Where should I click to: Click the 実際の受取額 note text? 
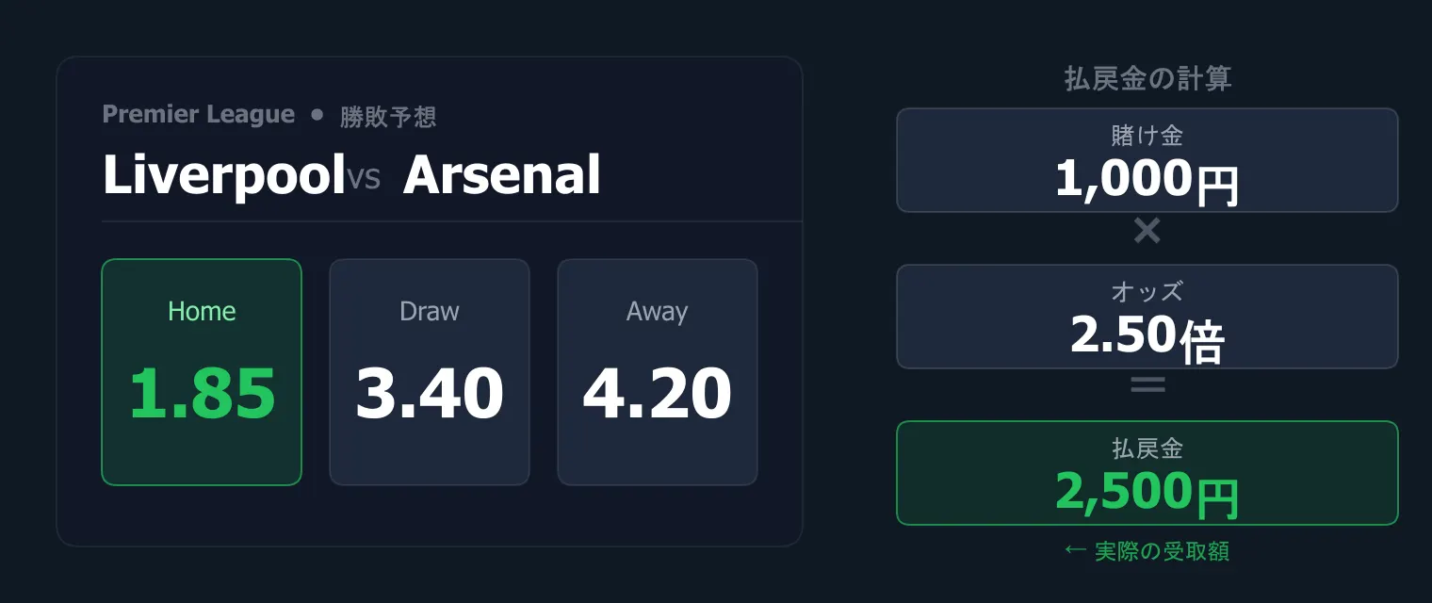coord(1162,551)
